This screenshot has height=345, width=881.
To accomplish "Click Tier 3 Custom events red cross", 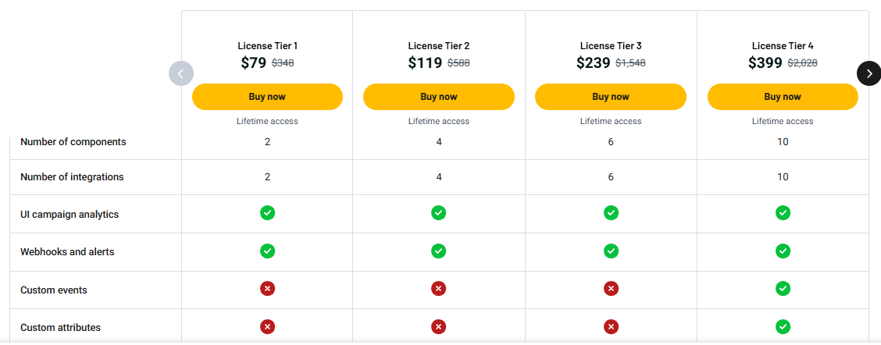I will (x=611, y=289).
